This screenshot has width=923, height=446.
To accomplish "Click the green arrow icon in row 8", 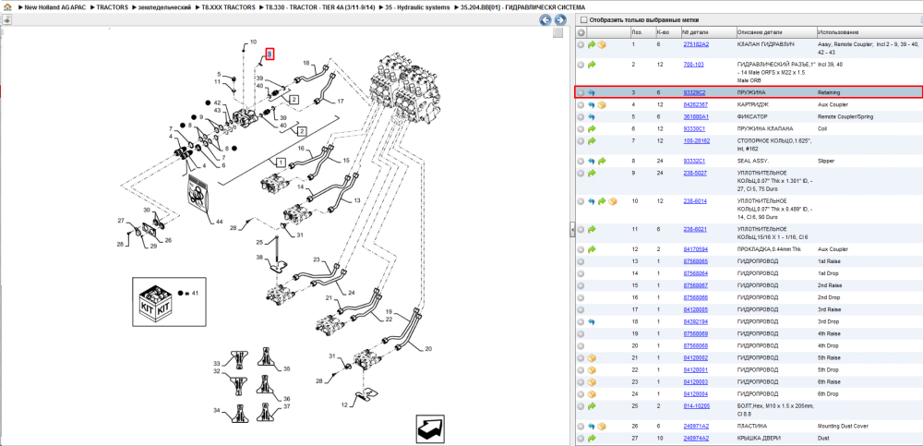I will pyautogui.click(x=602, y=161).
